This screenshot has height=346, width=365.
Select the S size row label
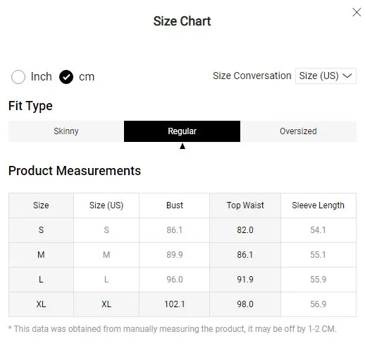pyautogui.click(x=41, y=230)
